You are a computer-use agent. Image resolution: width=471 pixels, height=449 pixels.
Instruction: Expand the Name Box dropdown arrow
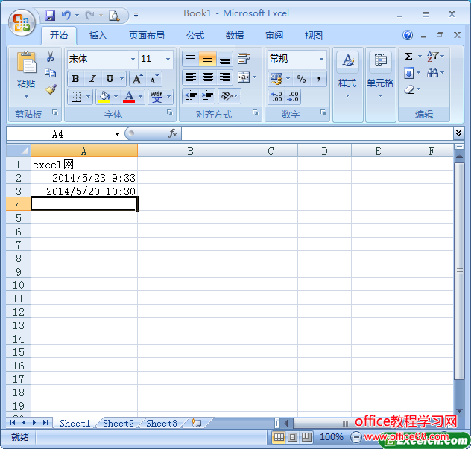tap(117, 134)
